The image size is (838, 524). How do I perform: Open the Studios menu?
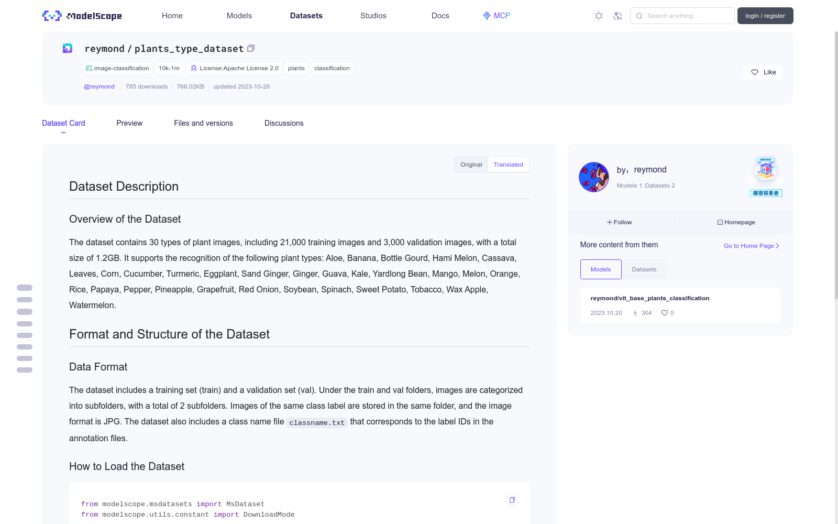pos(373,16)
